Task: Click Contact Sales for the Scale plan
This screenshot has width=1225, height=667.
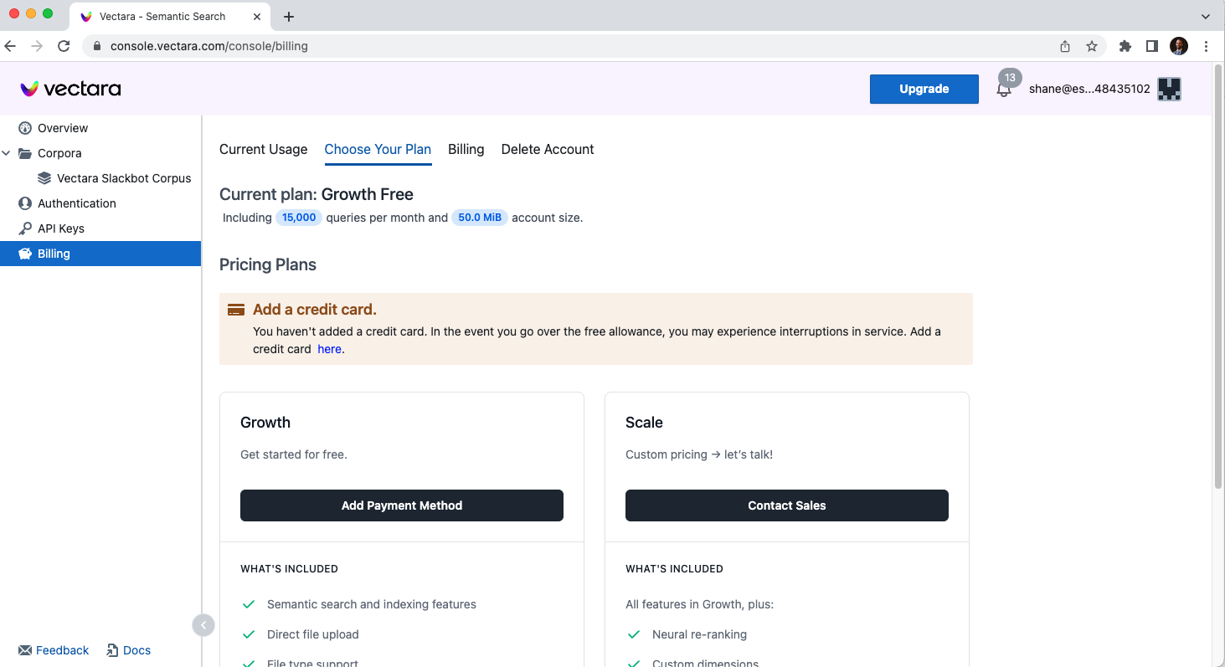Action: 786,505
